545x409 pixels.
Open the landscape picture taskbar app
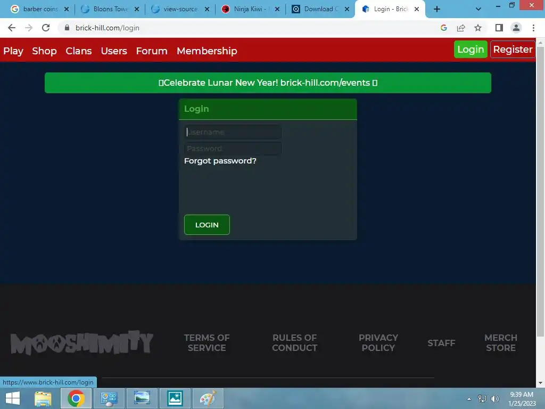click(142, 398)
